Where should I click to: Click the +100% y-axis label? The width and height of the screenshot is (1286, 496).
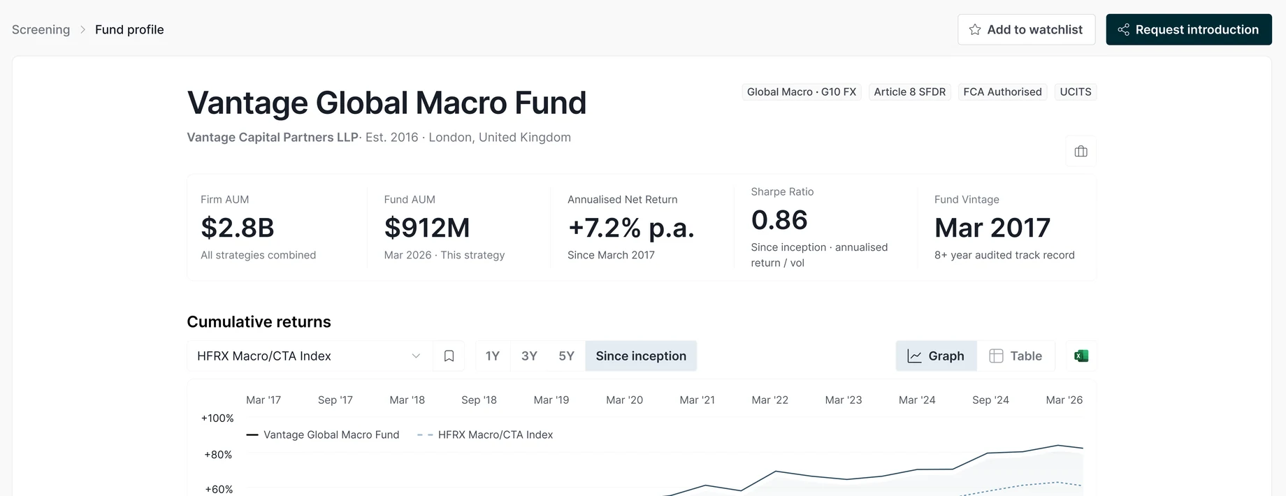pos(217,418)
